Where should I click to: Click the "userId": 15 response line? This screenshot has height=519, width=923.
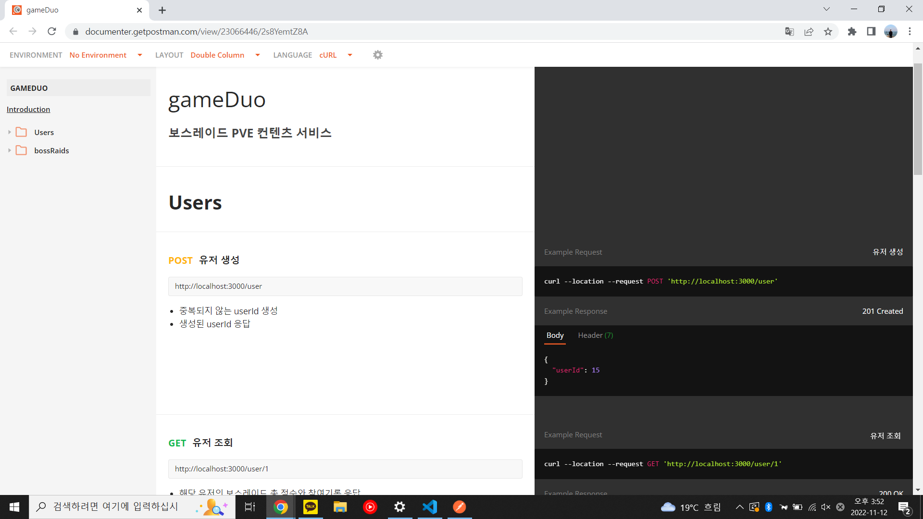[576, 371]
